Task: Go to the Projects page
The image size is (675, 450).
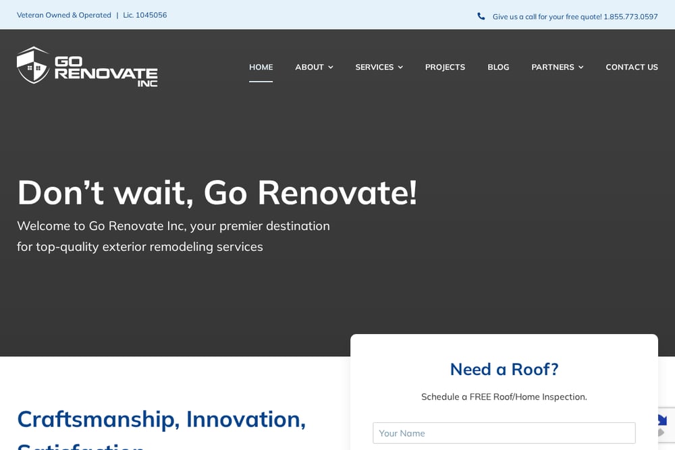Action: pos(445,67)
